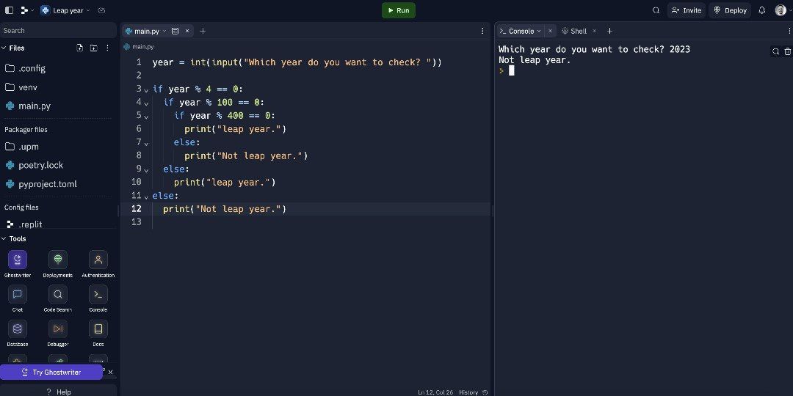Create a new file in Files
793x396 pixels.
[x=79, y=48]
